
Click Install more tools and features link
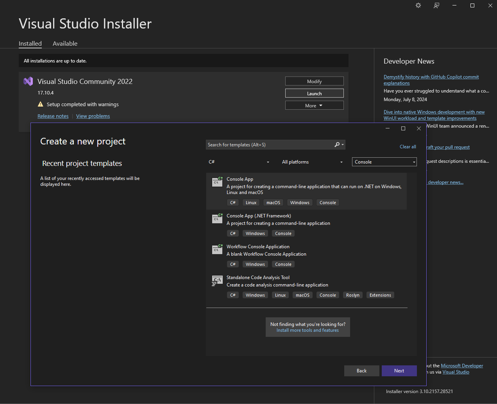tap(308, 330)
